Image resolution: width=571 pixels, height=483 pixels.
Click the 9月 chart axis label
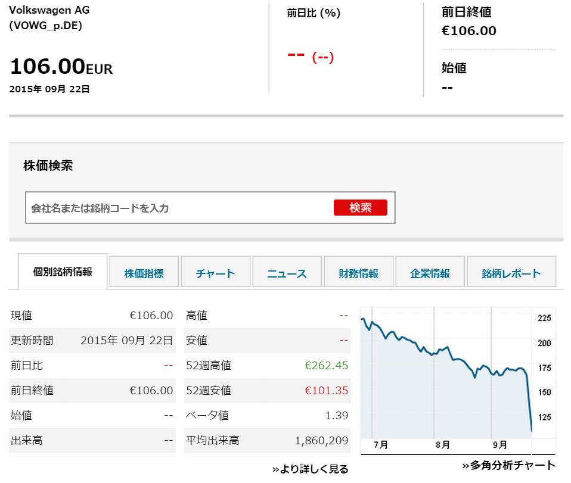click(500, 445)
